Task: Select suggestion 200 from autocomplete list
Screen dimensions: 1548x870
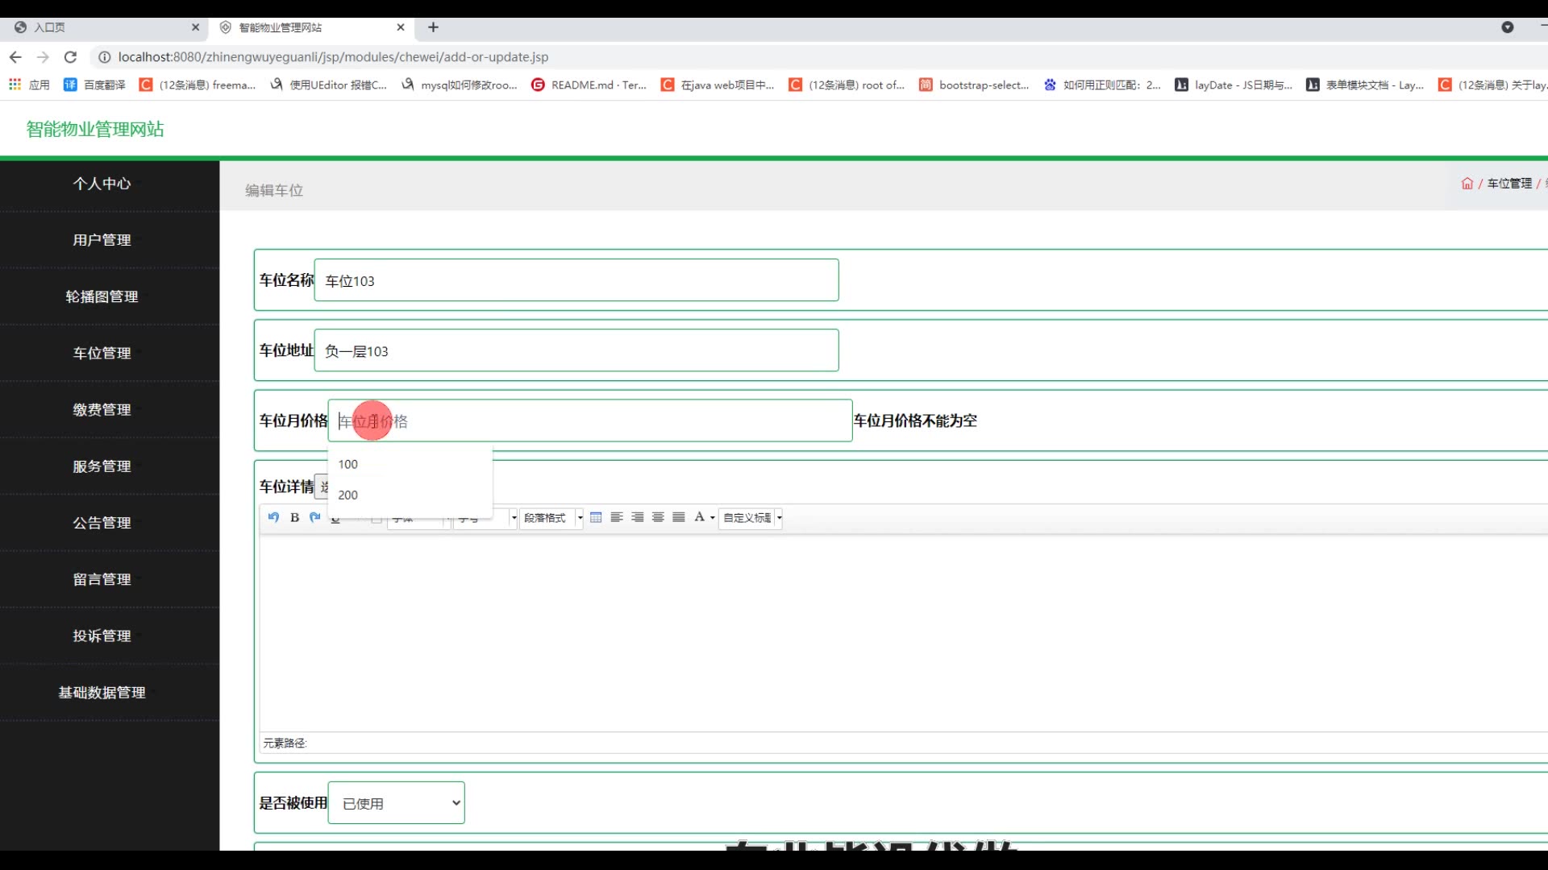Action: [x=348, y=495]
